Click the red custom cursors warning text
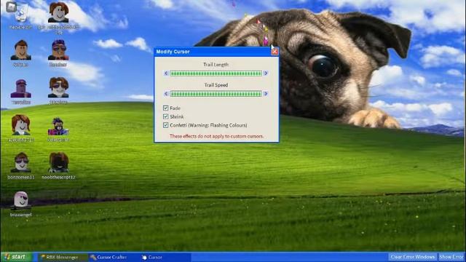This screenshot has height=262, width=466. pyautogui.click(x=216, y=136)
